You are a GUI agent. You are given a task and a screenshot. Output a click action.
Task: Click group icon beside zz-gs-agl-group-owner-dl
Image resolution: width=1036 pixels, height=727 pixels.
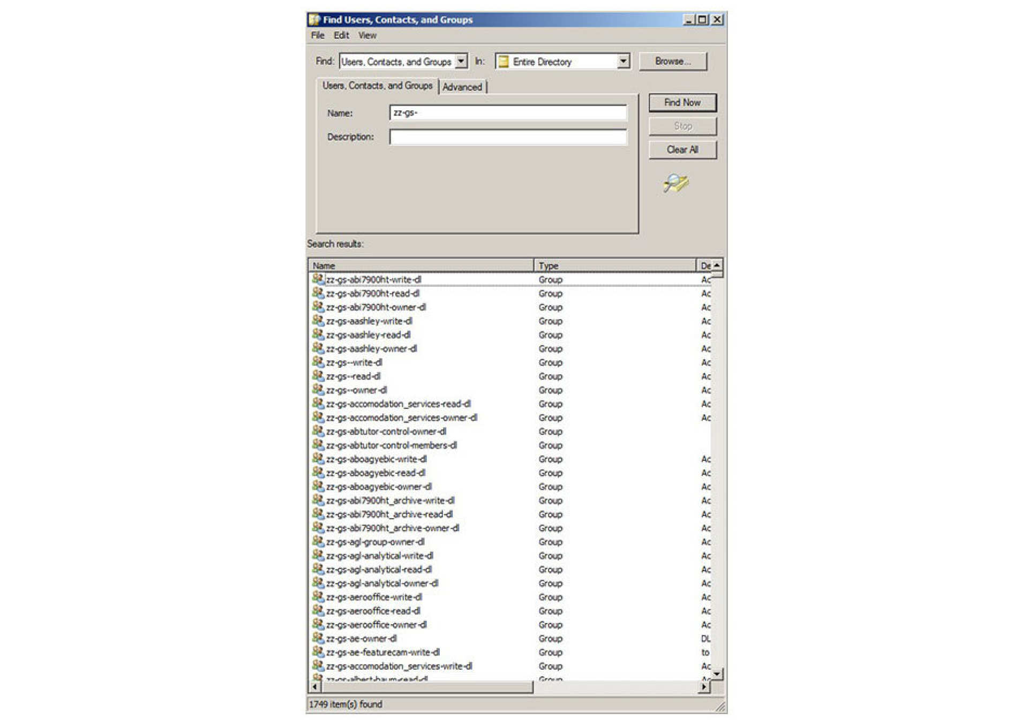[x=318, y=541]
